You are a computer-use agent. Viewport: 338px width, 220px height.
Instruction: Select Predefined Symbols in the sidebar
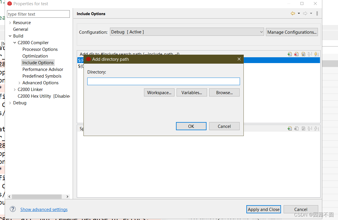pyautogui.click(x=42, y=76)
